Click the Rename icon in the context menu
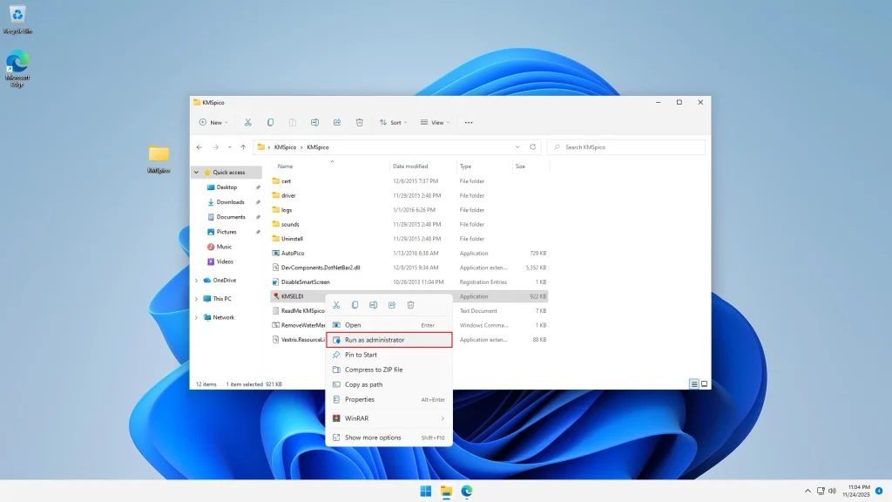892x502 pixels. (374, 305)
